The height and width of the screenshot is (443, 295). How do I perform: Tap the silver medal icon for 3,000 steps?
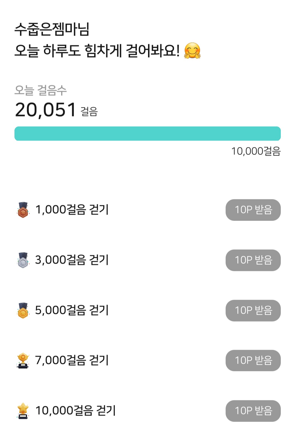pyautogui.click(x=23, y=260)
